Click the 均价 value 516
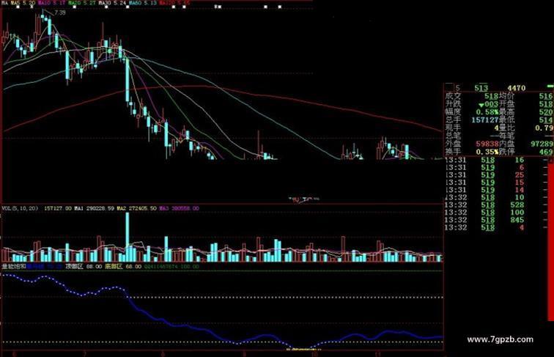 (x=546, y=96)
